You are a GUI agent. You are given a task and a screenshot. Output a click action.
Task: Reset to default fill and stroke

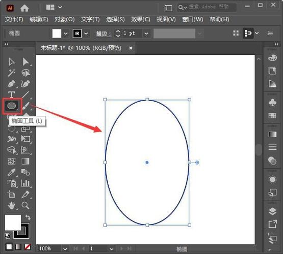coord(7,236)
